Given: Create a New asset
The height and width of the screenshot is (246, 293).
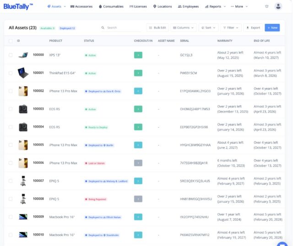Looking at the screenshot, I should (272, 28).
